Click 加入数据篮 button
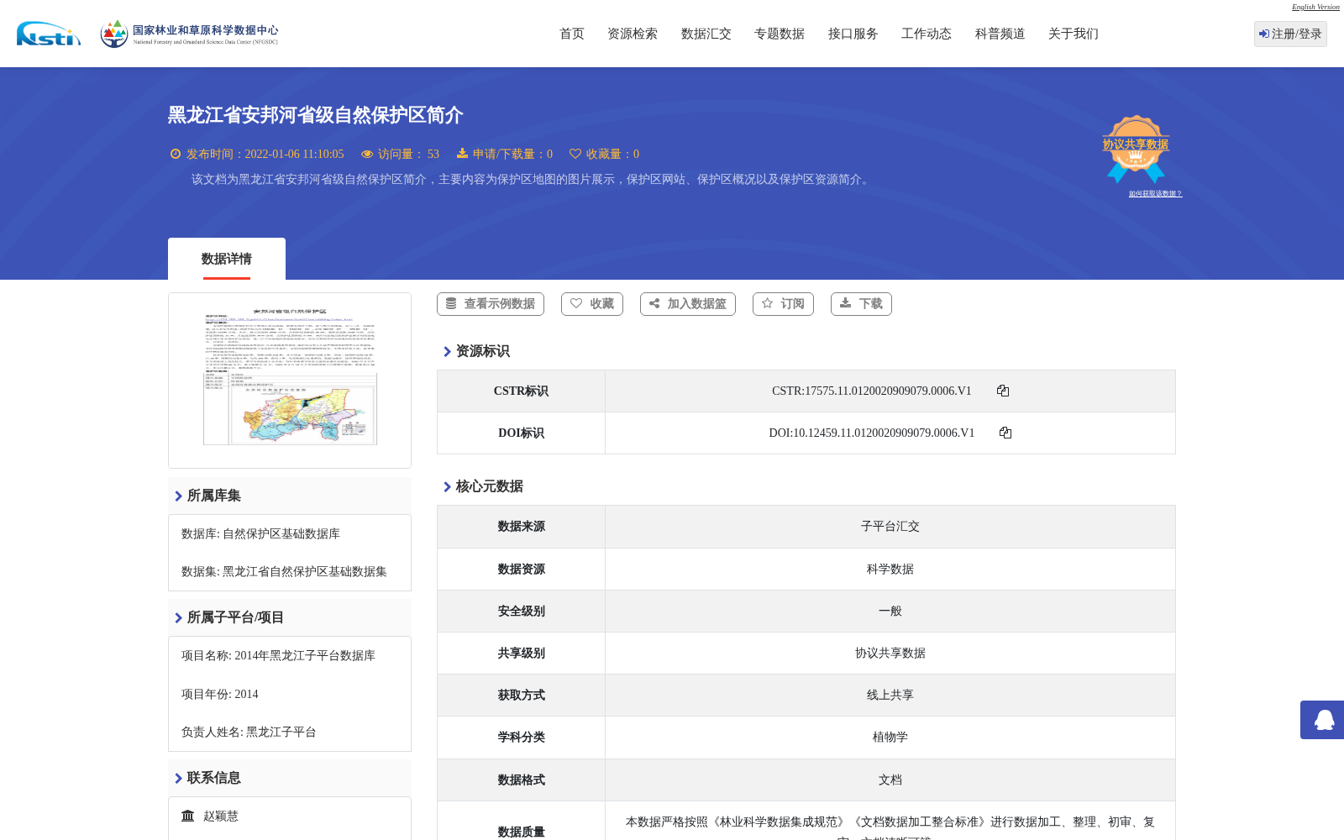This screenshot has height=840, width=1344. [x=688, y=304]
